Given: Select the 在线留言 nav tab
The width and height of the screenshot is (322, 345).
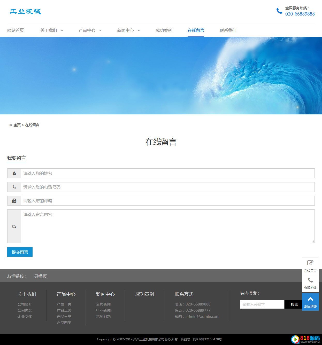Looking at the screenshot, I should pos(196,30).
